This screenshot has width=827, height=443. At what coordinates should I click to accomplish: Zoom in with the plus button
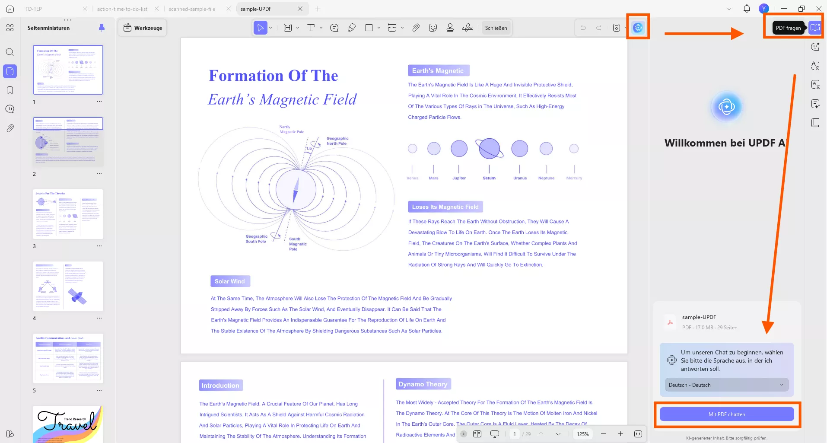coord(620,434)
